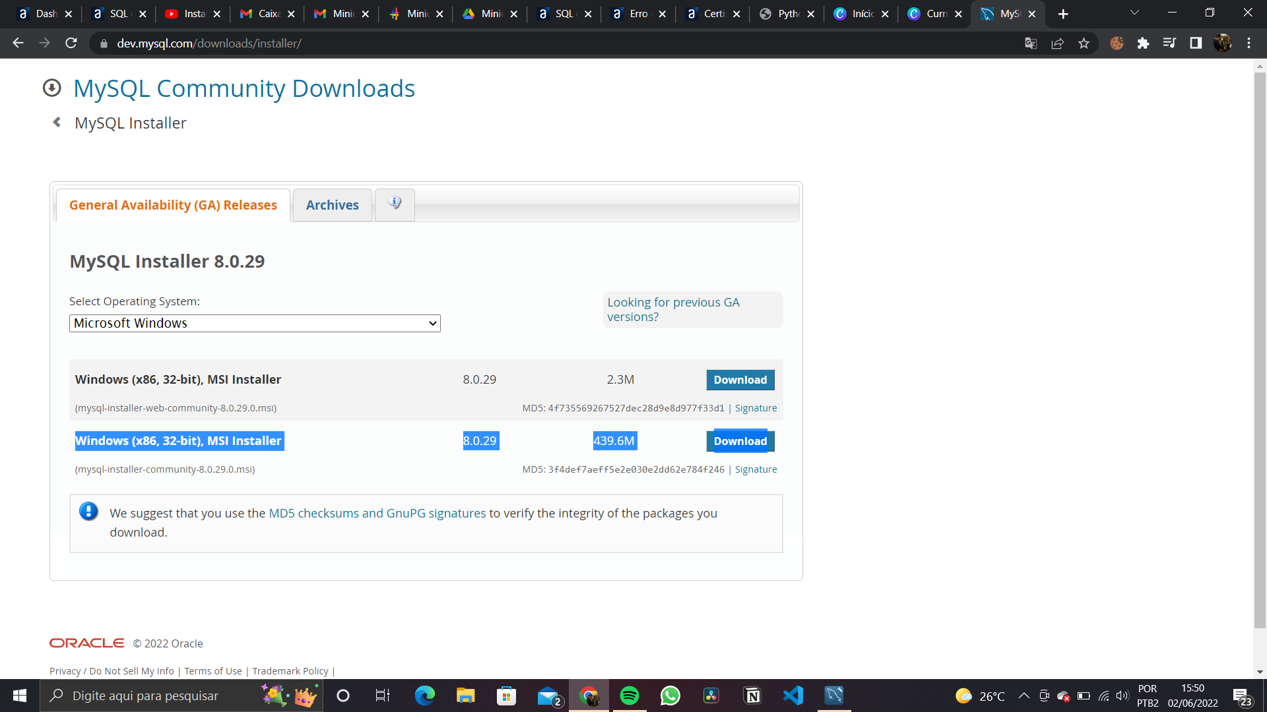Reload the MySQL downloads page
This screenshot has height=712, width=1267.
click(71, 43)
